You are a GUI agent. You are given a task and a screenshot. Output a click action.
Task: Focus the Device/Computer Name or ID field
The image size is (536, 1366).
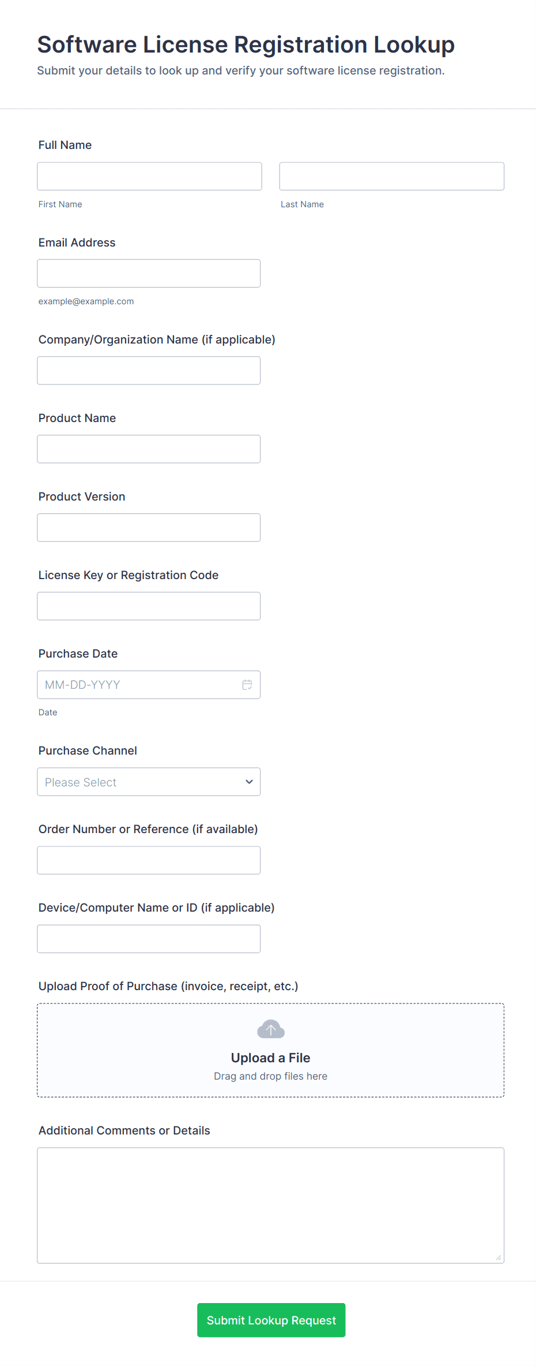tap(148, 939)
